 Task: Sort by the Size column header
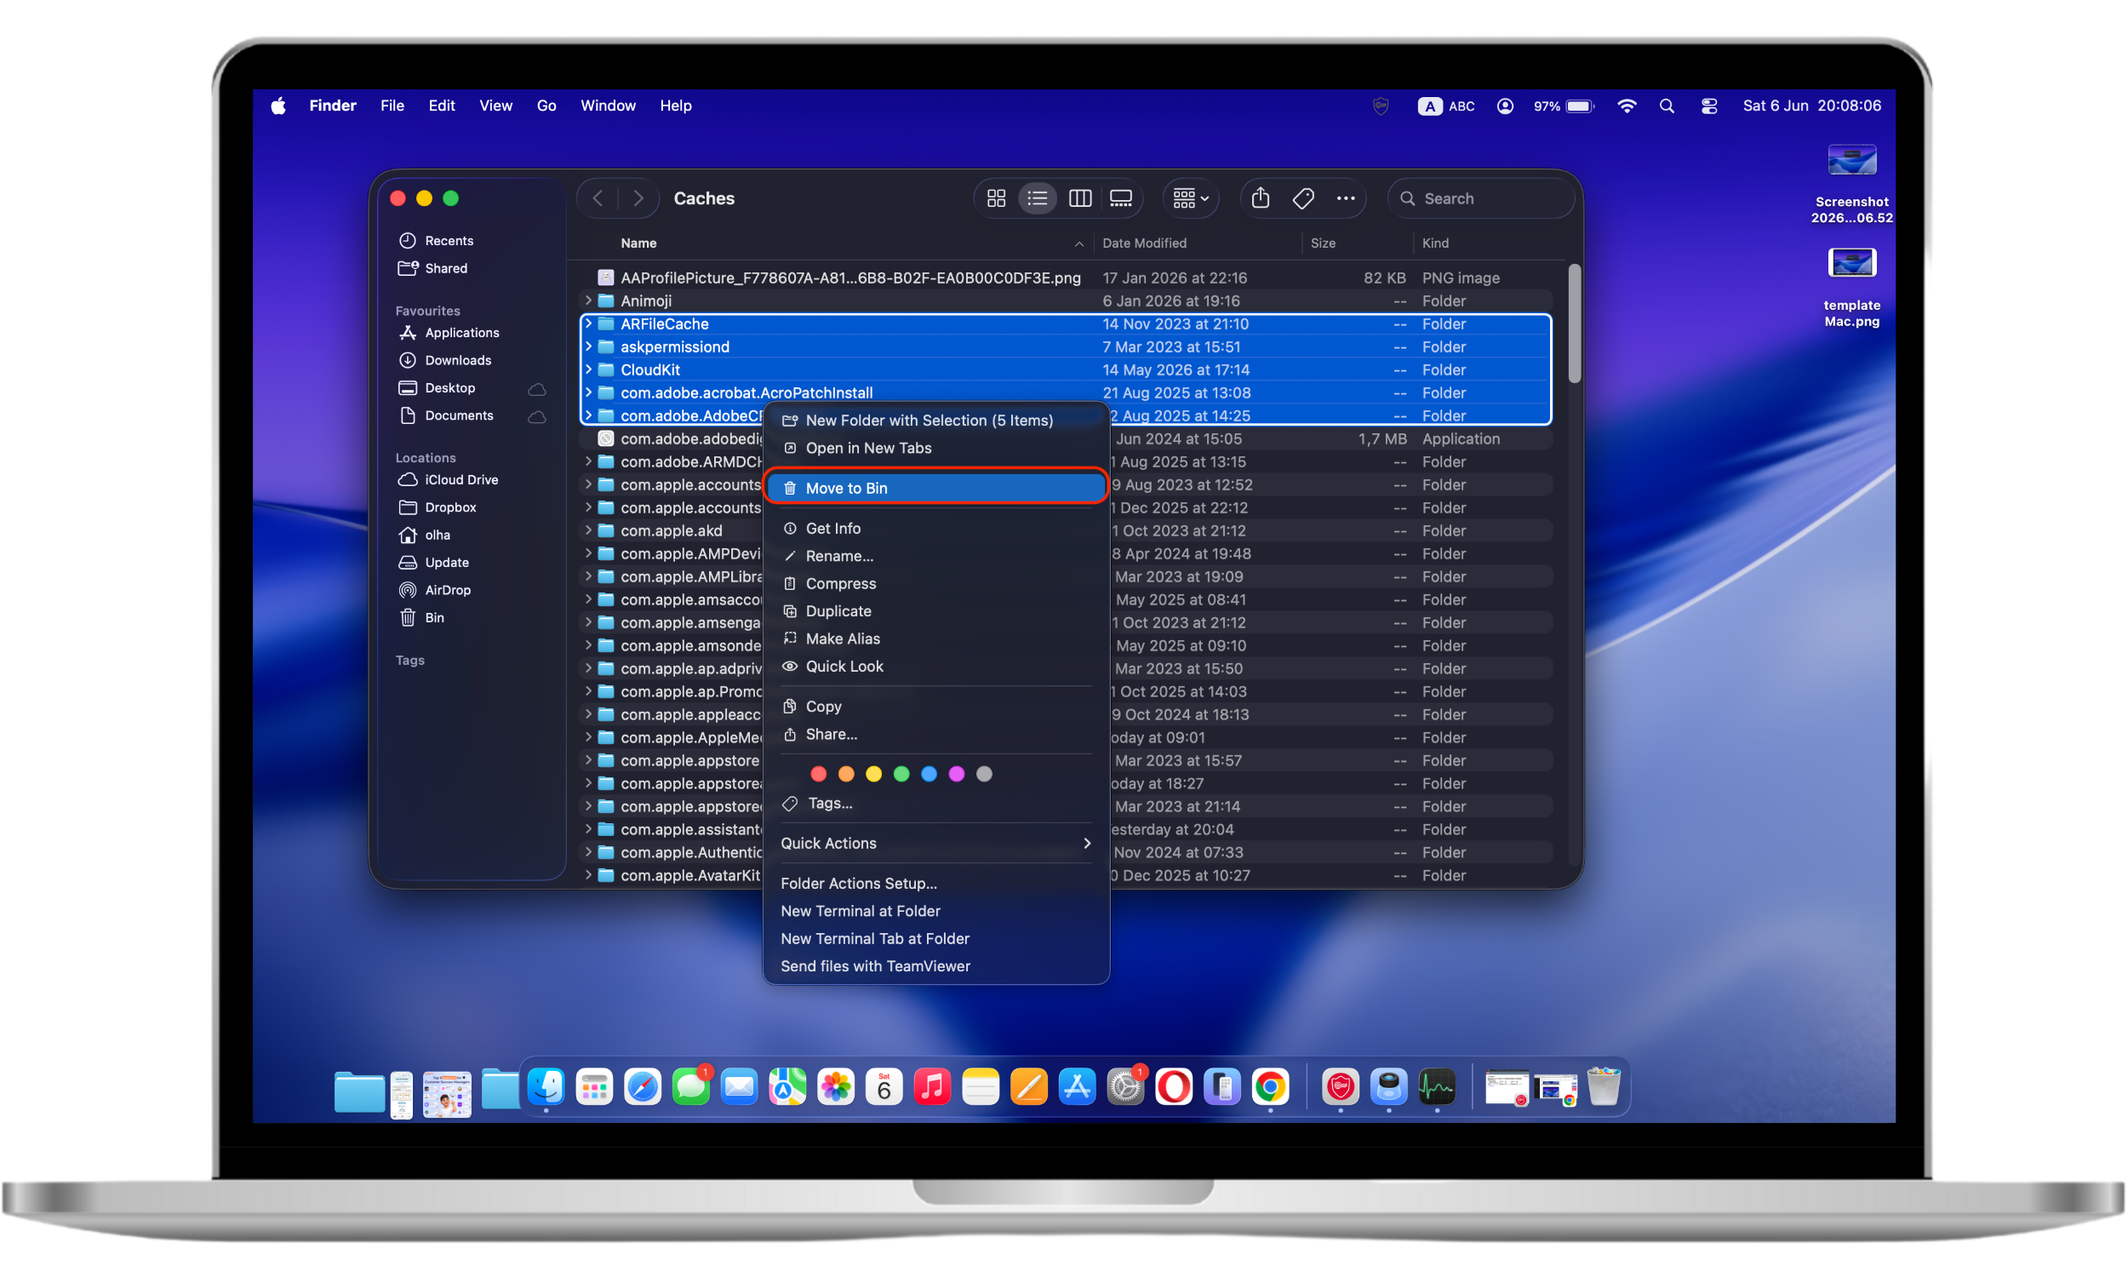click(x=1358, y=243)
